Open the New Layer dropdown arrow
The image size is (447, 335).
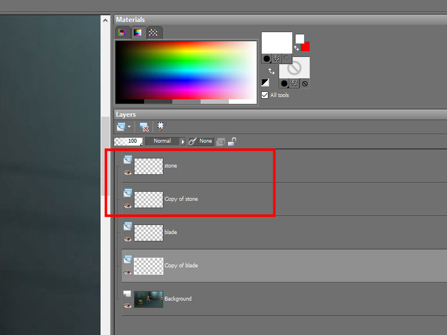129,127
